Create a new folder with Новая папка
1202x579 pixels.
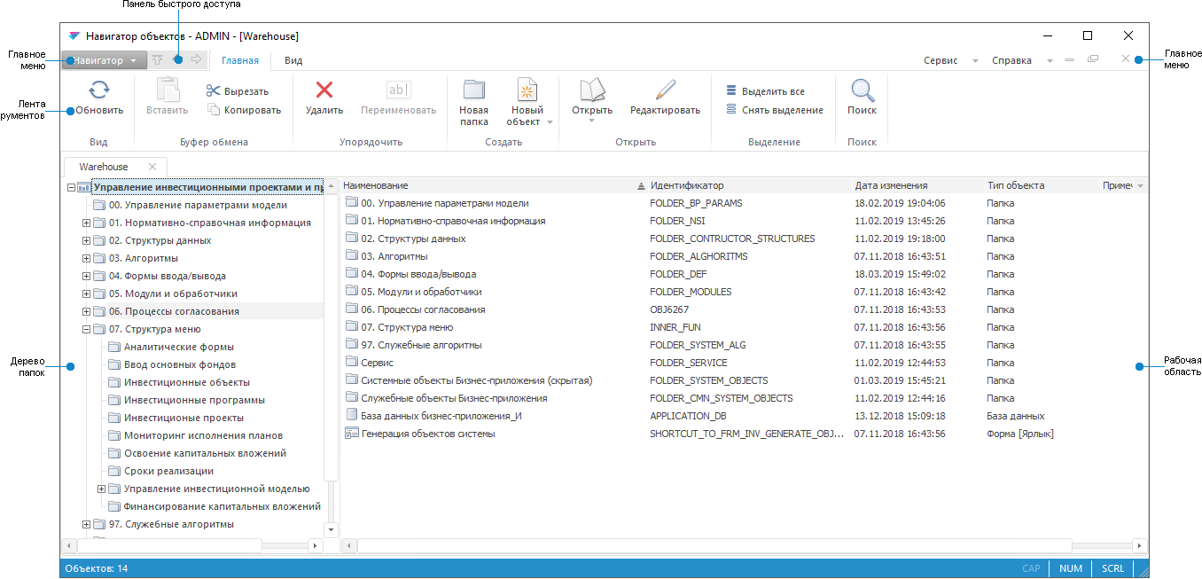tap(474, 90)
